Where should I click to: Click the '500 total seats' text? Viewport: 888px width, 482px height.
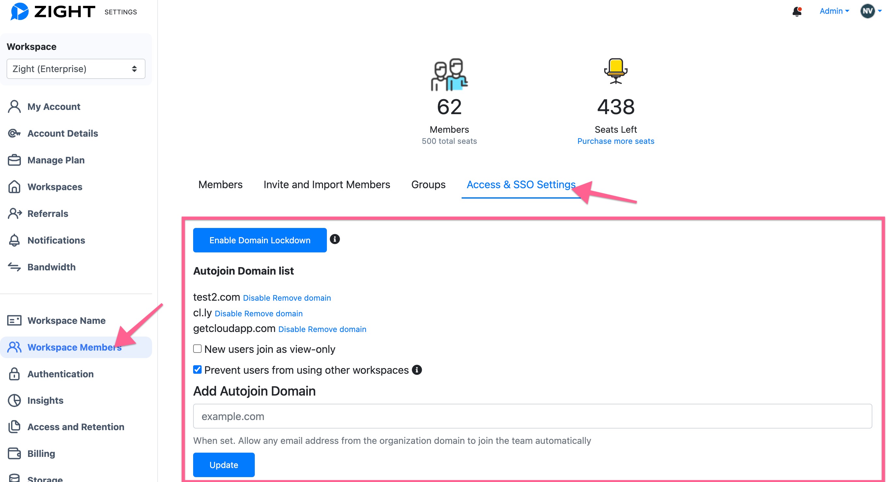coord(449,141)
